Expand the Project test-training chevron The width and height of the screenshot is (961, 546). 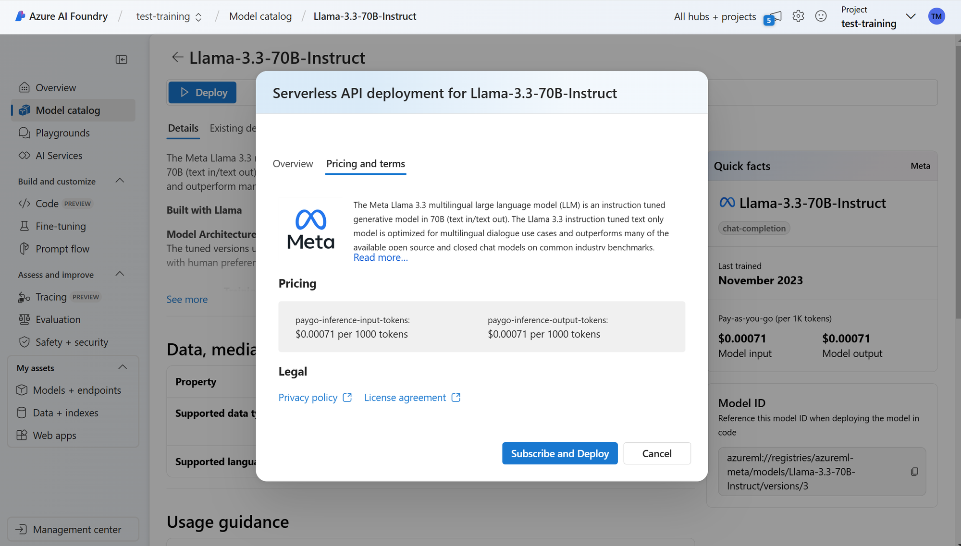pyautogui.click(x=910, y=16)
